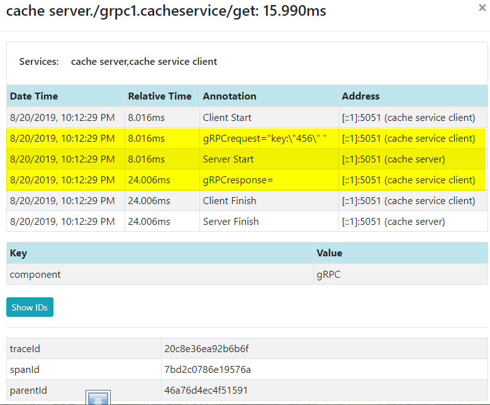Select the gRPCresponse annotation row

[x=247, y=180]
